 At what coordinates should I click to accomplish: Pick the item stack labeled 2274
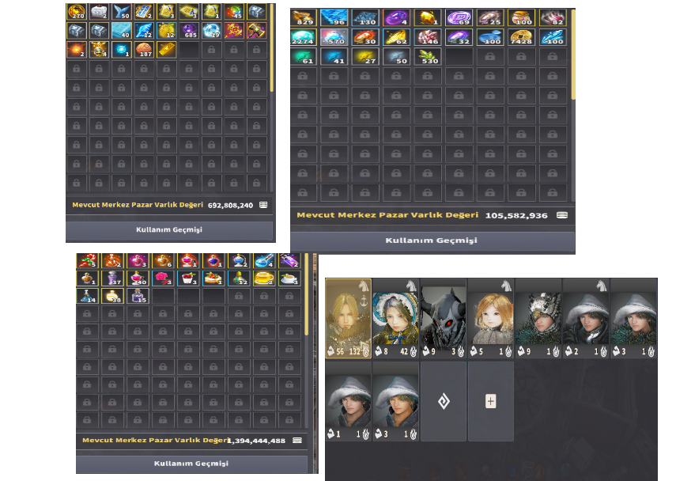click(304, 37)
